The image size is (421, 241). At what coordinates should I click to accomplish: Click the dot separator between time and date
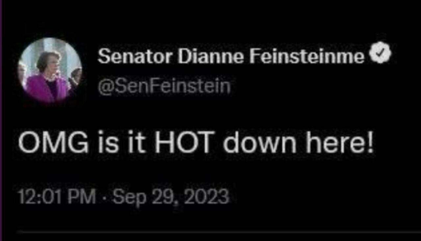(x=105, y=197)
